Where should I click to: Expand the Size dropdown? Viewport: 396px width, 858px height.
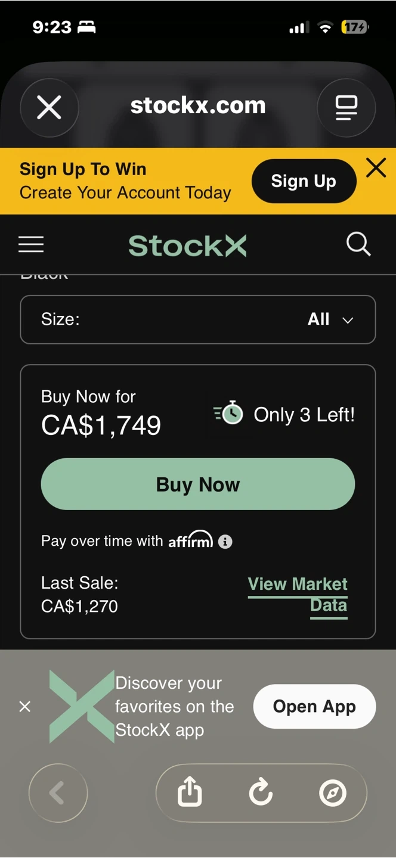coord(198,319)
